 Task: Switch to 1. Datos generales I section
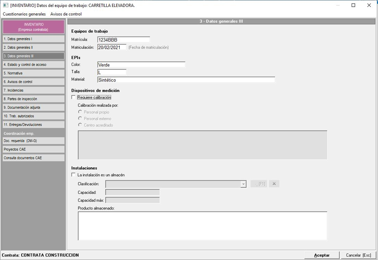point(33,39)
